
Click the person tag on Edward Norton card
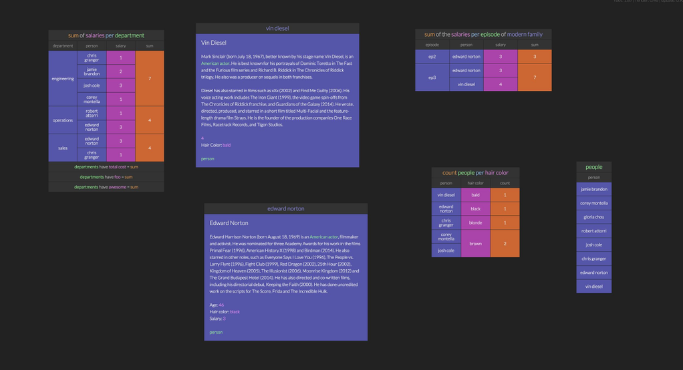click(x=216, y=332)
